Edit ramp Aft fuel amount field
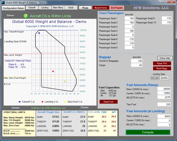The width and height of the screenshot is (177, 141). tap(164, 97)
